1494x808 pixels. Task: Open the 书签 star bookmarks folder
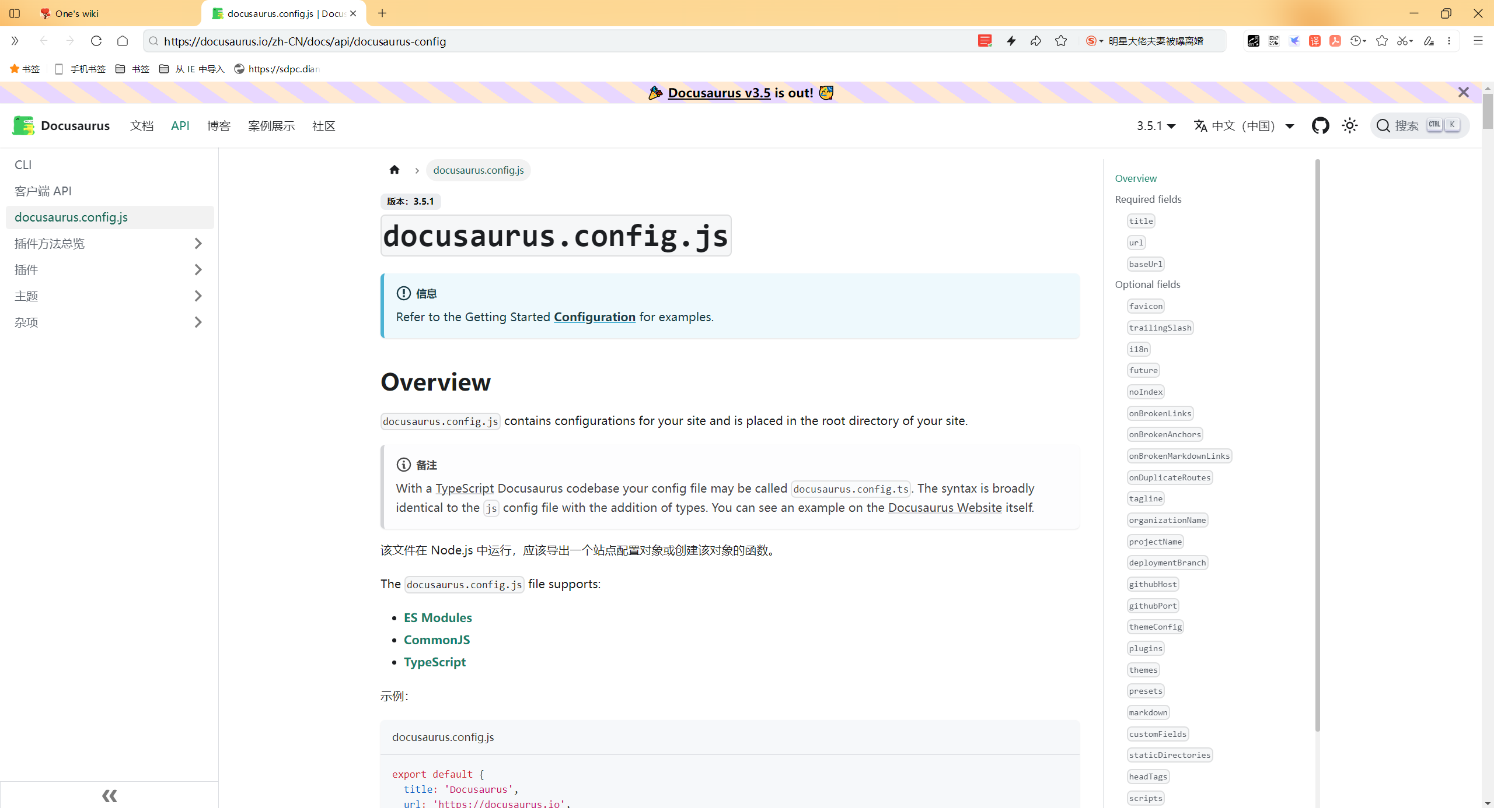(25, 69)
